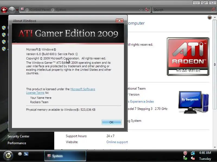Click the Show Desktop quick launch icon
217x162 pixels.
[20, 154]
